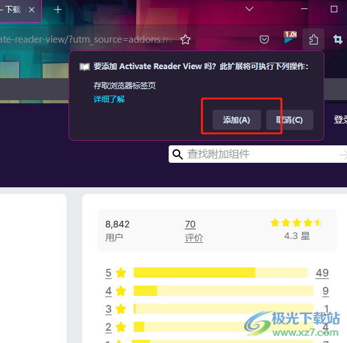Click the 取消(C) cancel button
Viewport: 347px width, 343px height.
click(289, 120)
